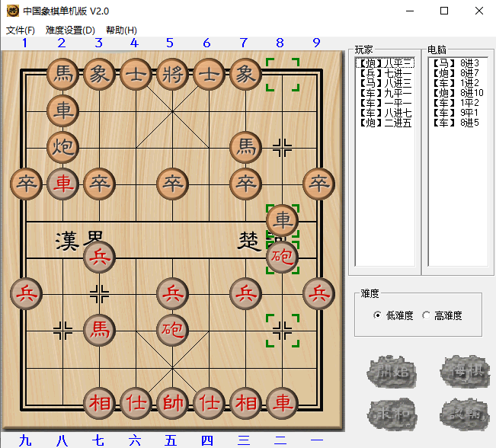Select the black general 將 piece
This screenshot has height=448, width=496.
click(172, 74)
